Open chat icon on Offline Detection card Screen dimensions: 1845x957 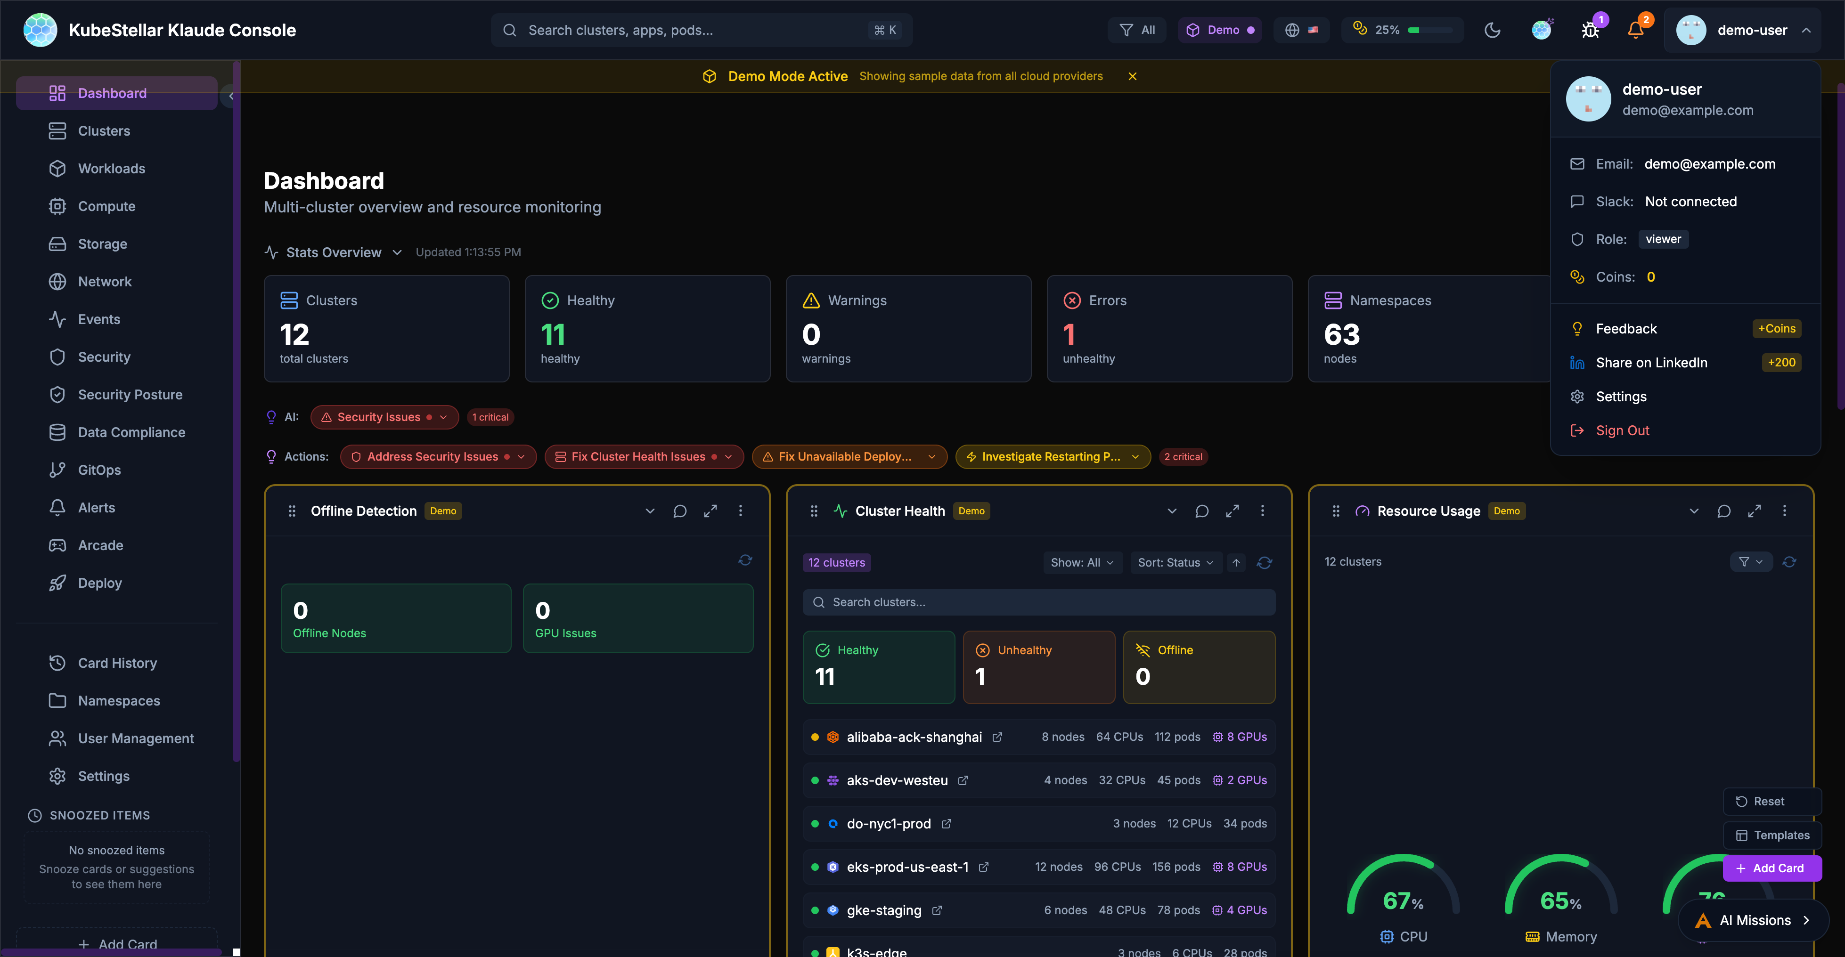pyautogui.click(x=680, y=511)
